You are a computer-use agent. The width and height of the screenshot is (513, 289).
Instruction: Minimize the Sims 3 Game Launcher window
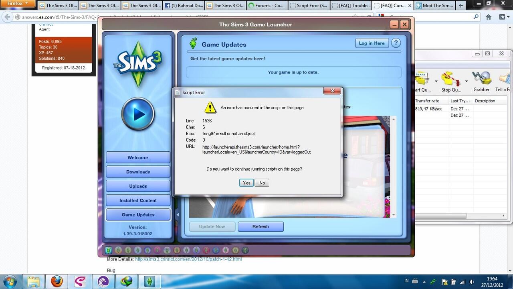coord(394,24)
